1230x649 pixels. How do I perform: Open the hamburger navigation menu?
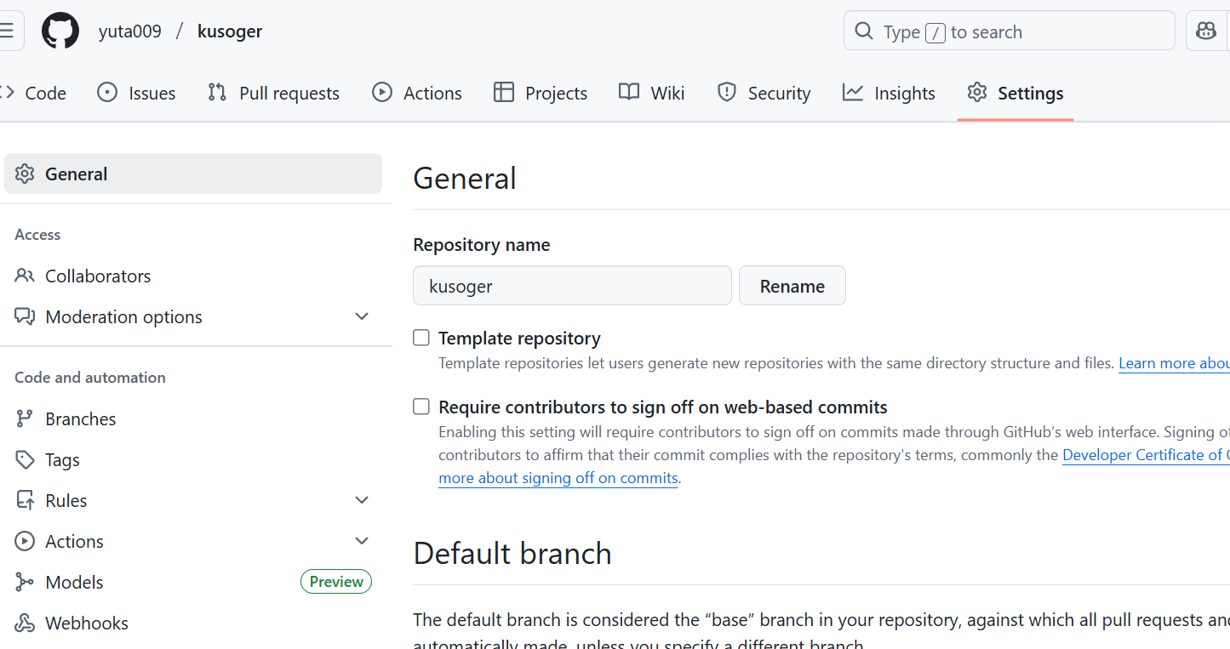pyautogui.click(x=8, y=31)
